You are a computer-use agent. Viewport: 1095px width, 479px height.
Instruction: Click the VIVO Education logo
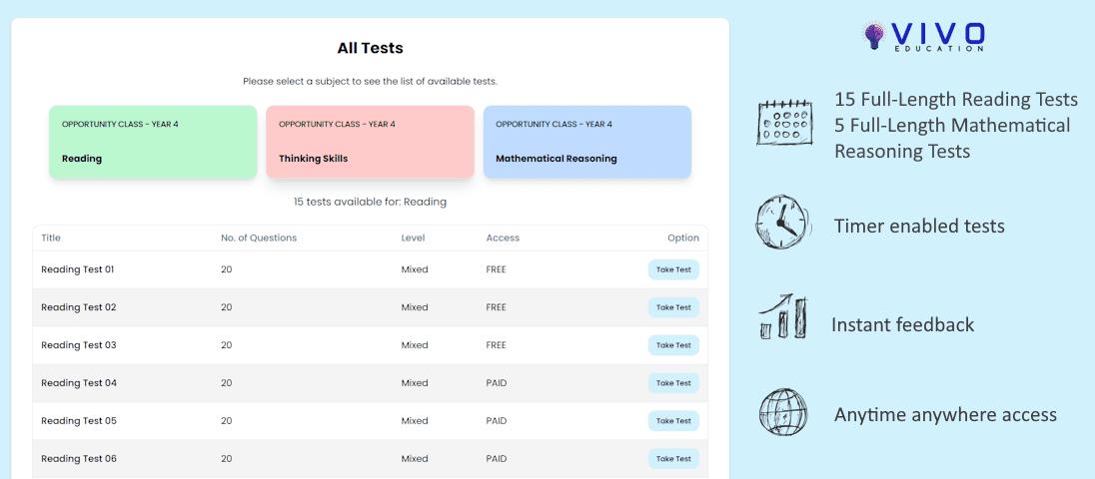pos(924,36)
